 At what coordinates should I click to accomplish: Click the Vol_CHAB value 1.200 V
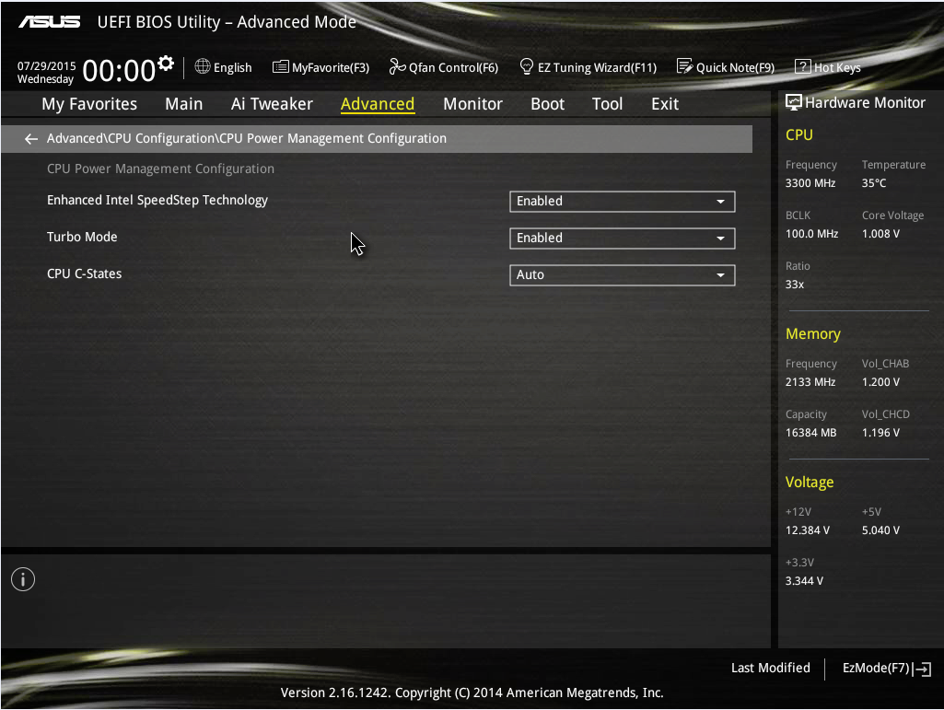(880, 382)
